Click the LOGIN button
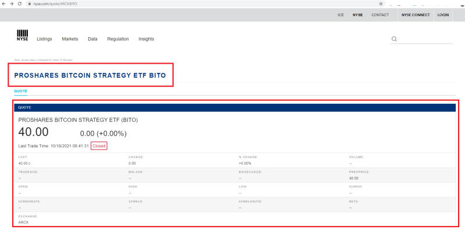This screenshot has width=465, height=229. point(443,15)
